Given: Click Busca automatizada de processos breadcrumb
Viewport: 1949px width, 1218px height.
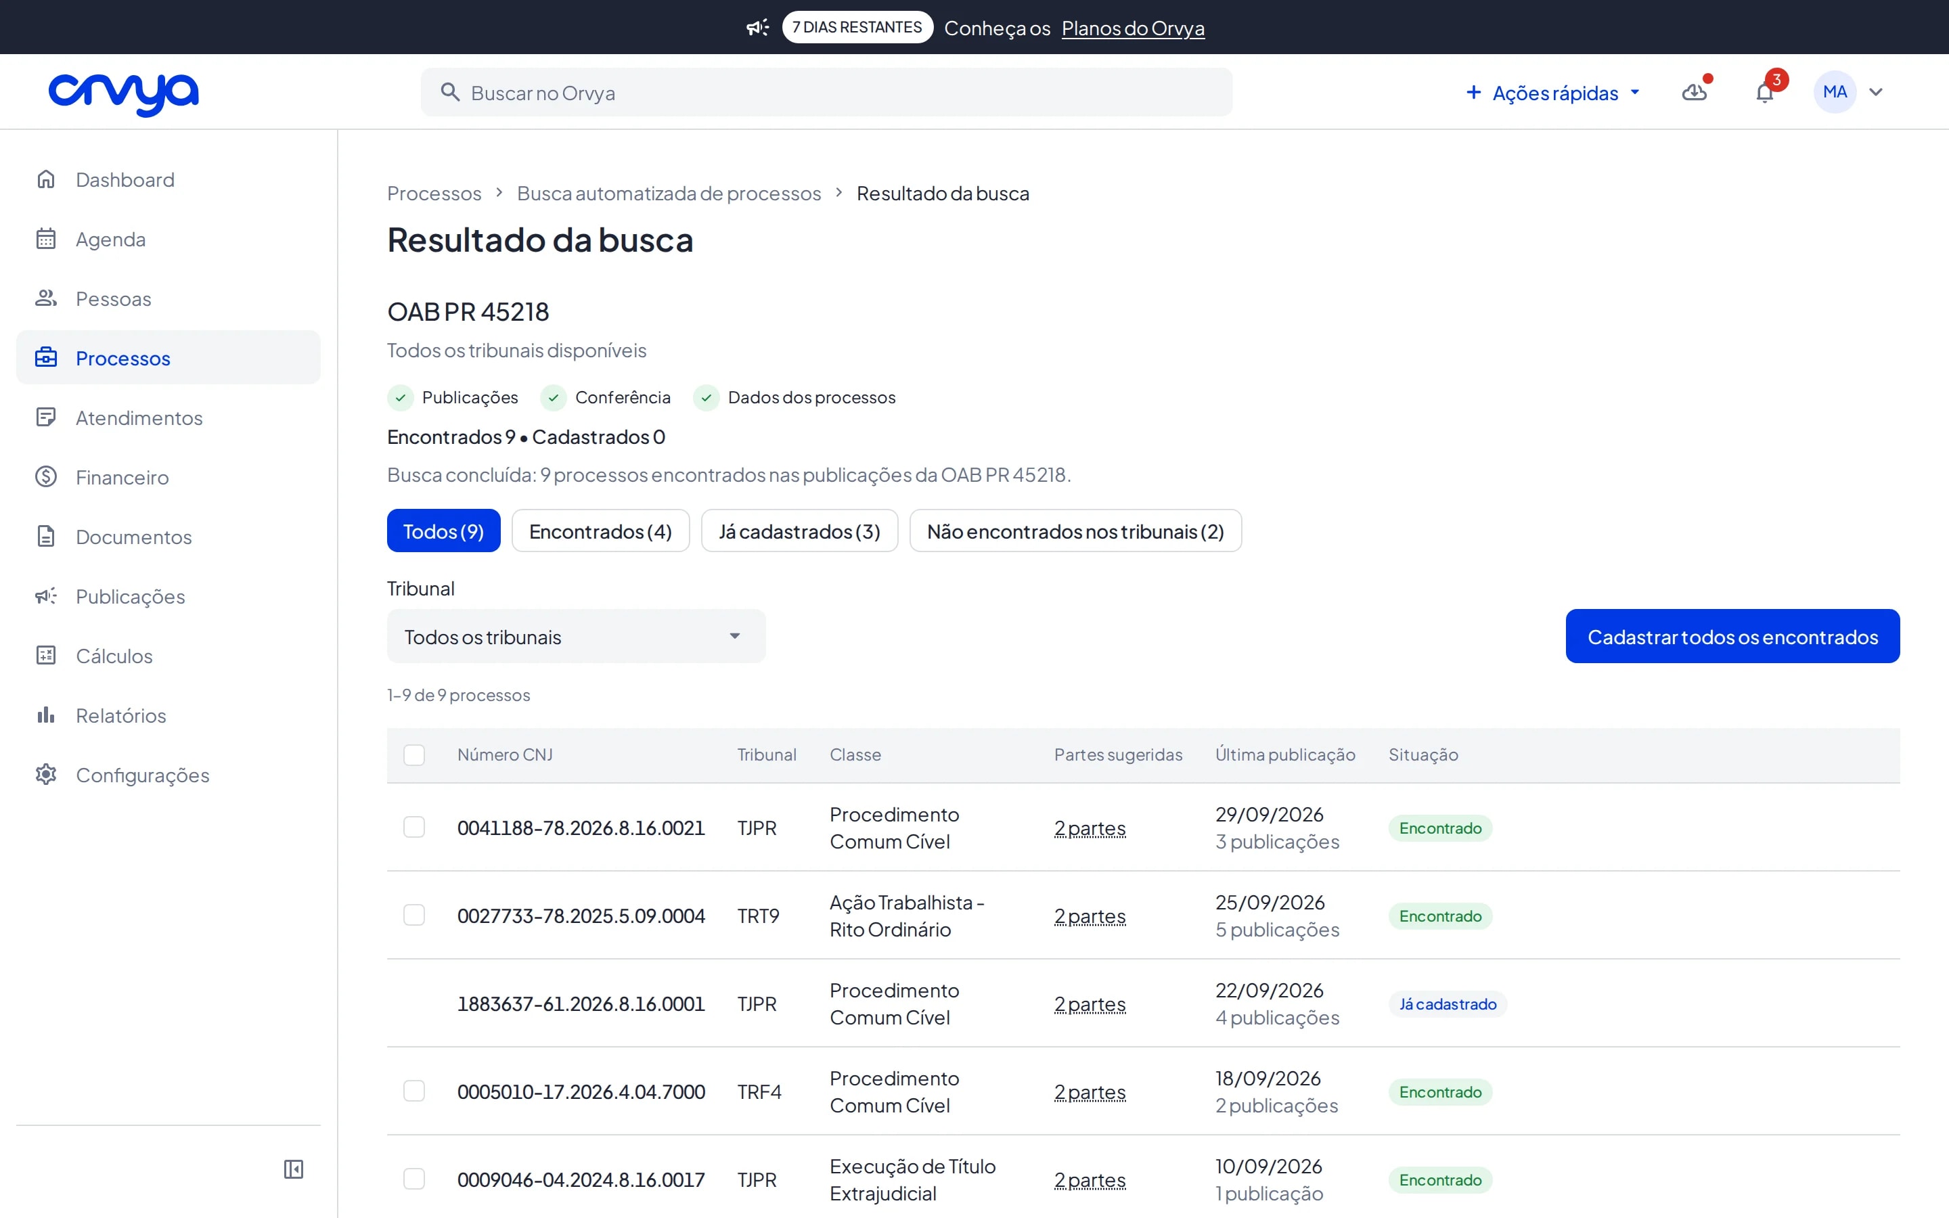Looking at the screenshot, I should 669,194.
